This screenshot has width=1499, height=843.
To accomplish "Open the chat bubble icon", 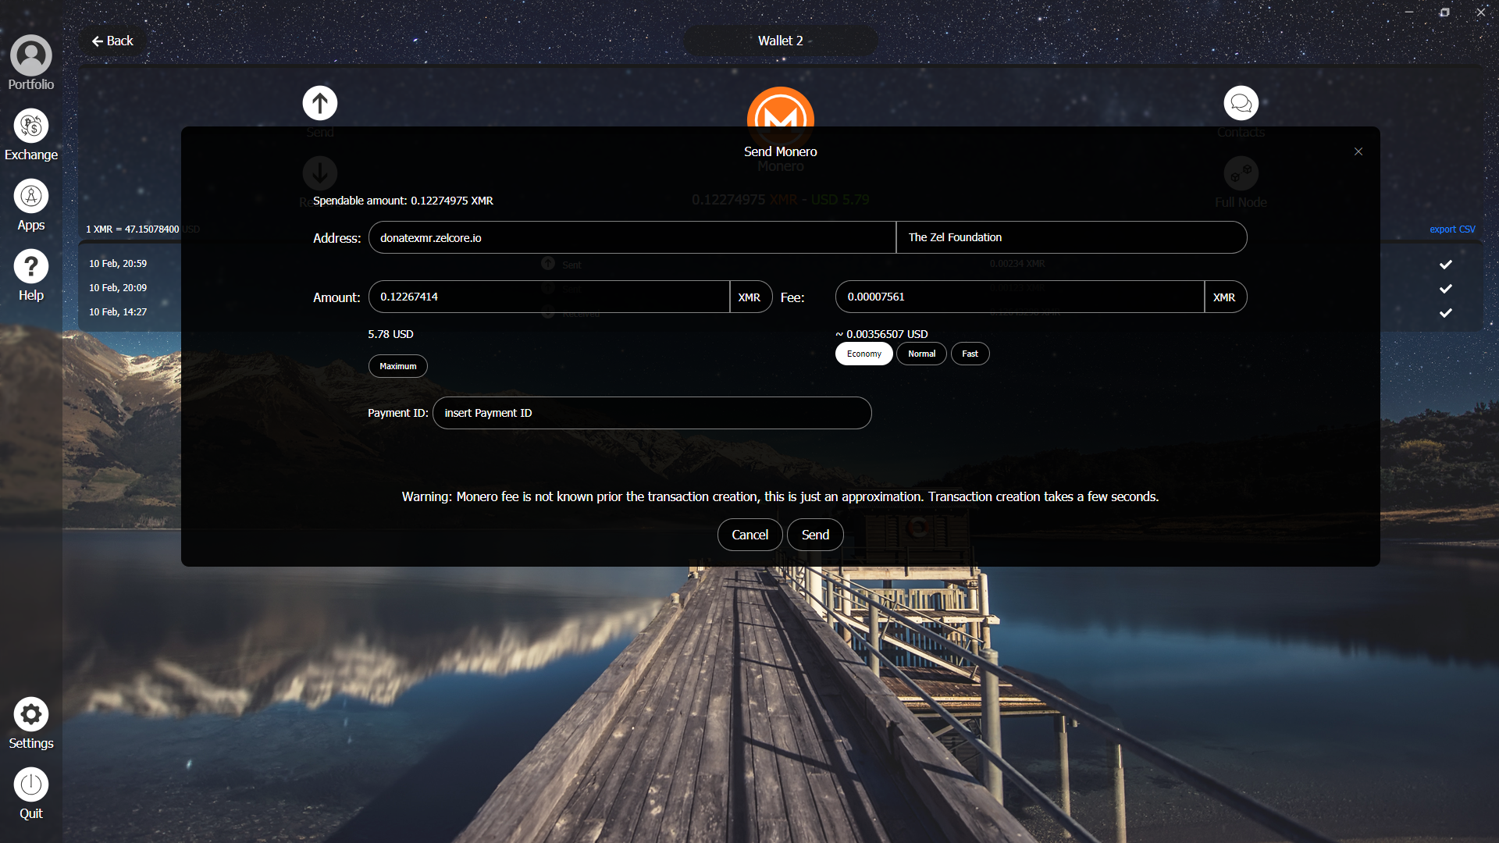I will (x=1241, y=102).
